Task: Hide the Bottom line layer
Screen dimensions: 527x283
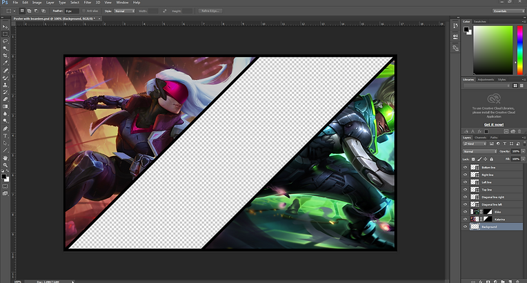Action: click(465, 167)
